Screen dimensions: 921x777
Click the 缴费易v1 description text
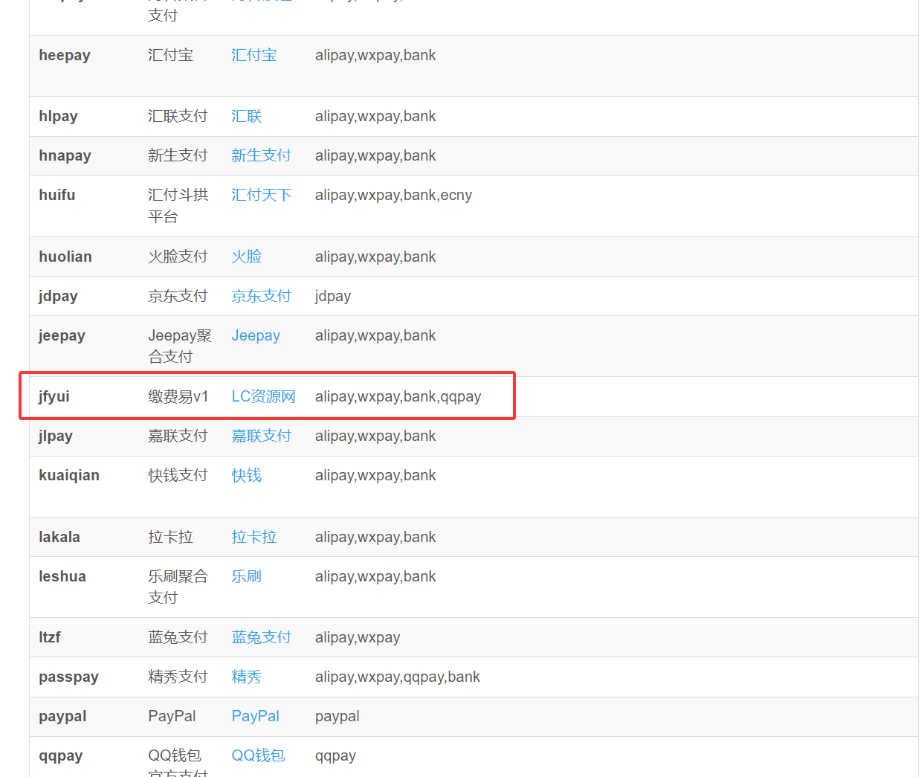point(178,396)
